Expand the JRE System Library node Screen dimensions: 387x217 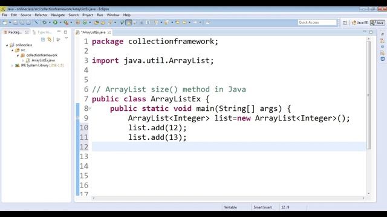[12, 66]
